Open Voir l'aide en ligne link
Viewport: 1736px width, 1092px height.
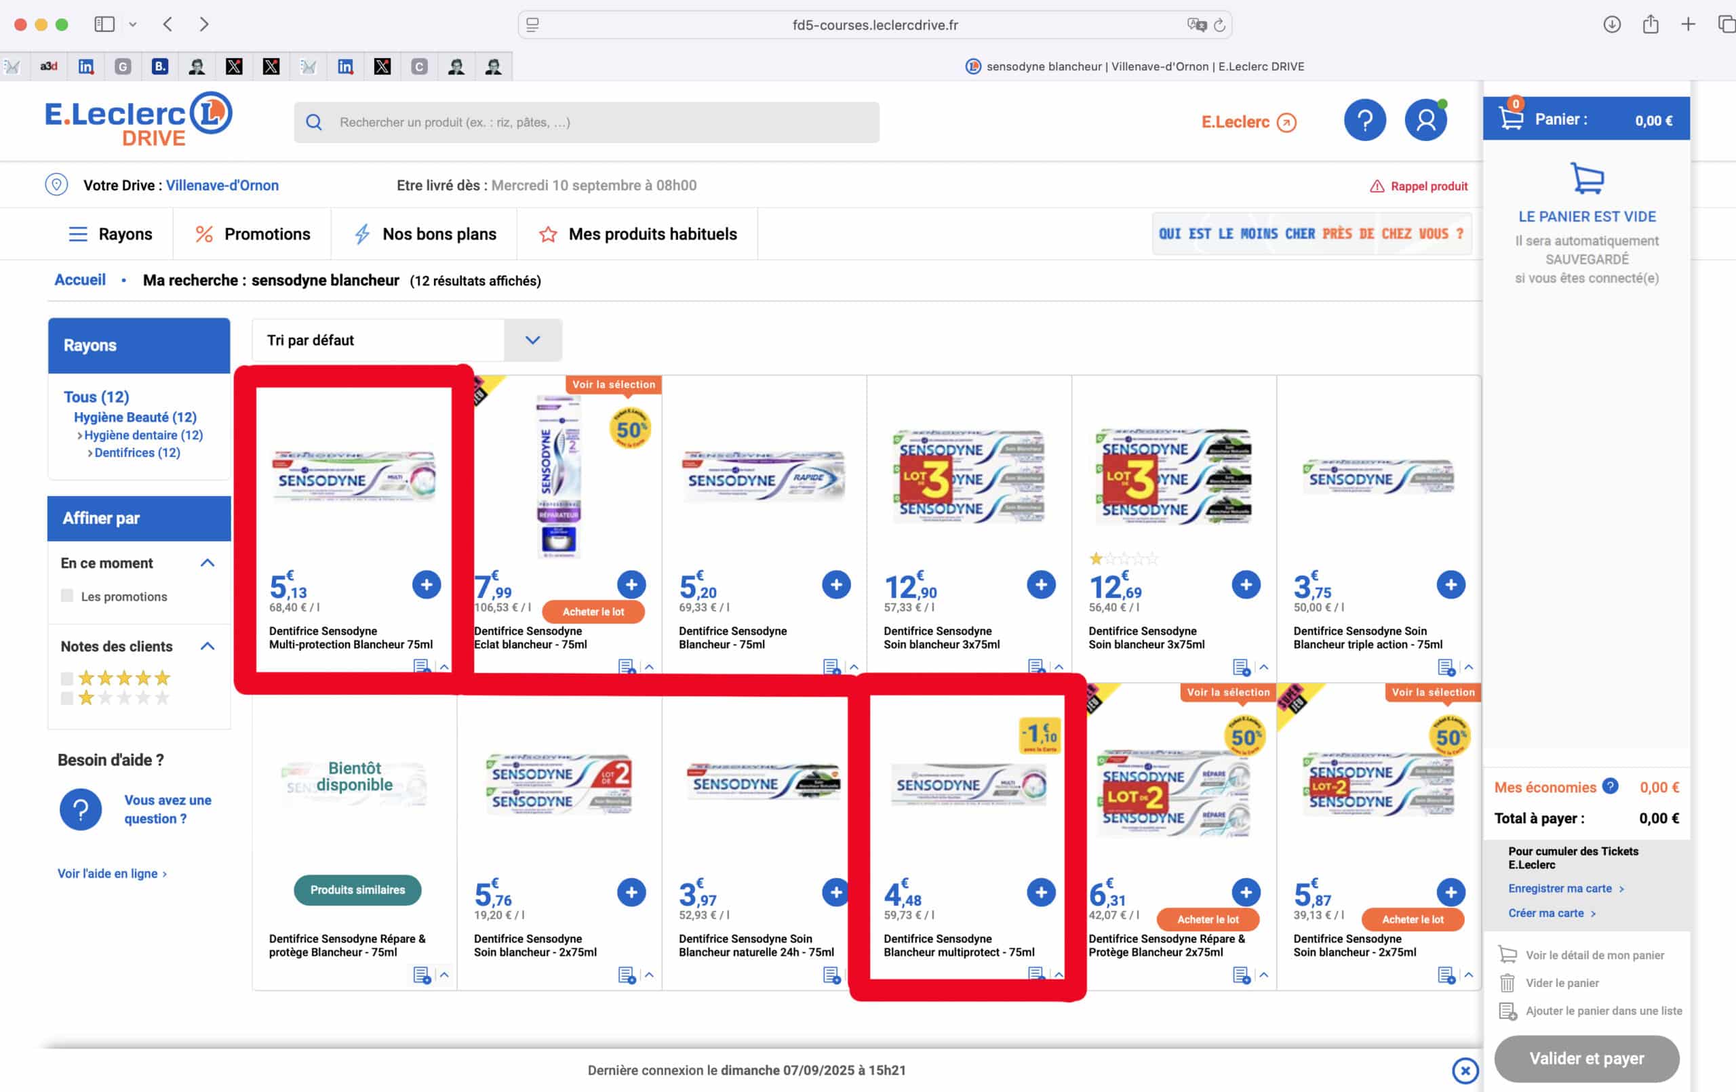pos(112,874)
